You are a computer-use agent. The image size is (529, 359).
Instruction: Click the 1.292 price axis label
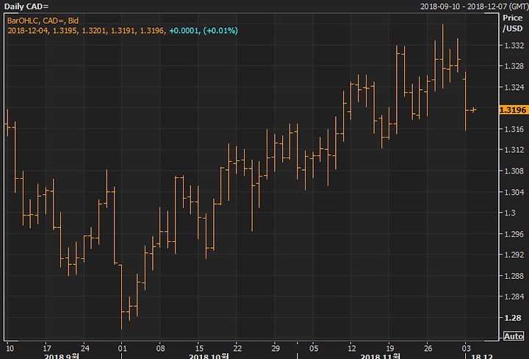point(514,255)
